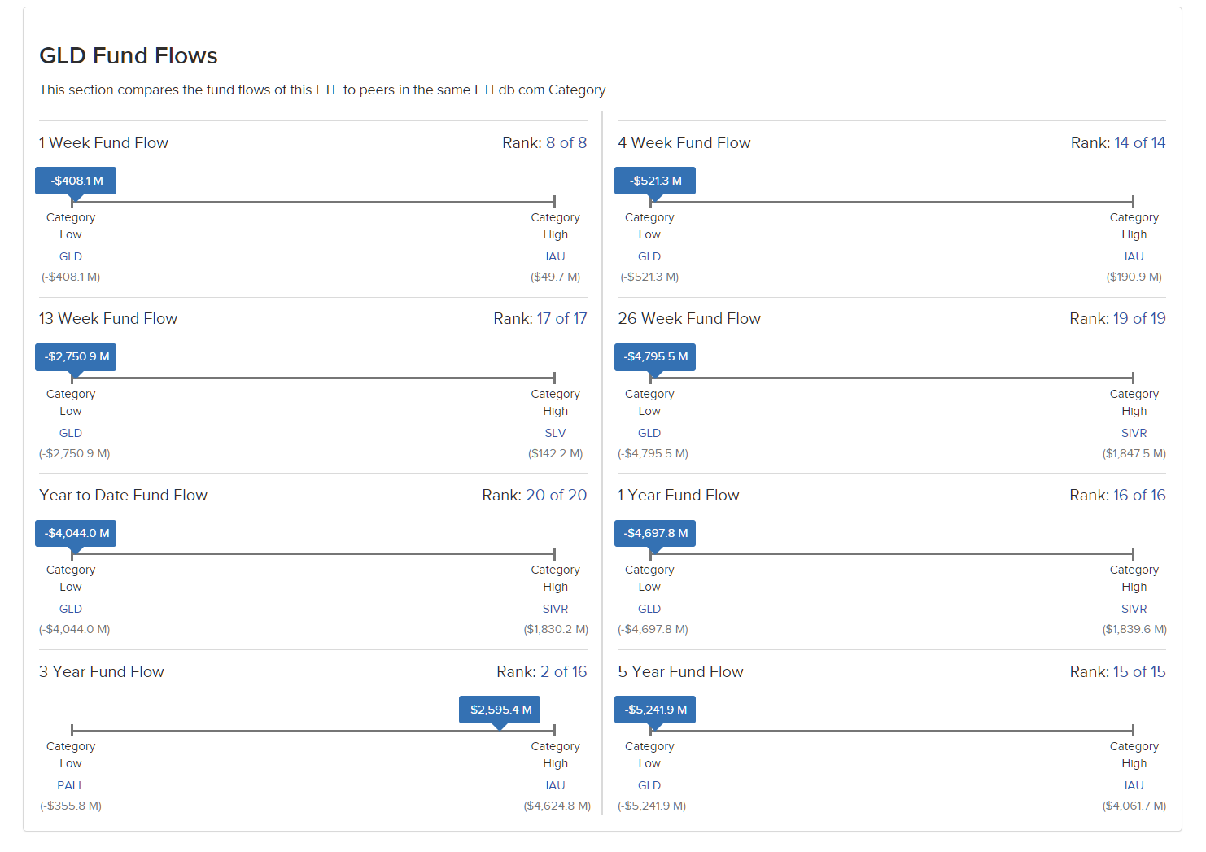Click GLD ticker under 26 Week Category Low
This screenshot has height=852, width=1206.
click(x=649, y=433)
